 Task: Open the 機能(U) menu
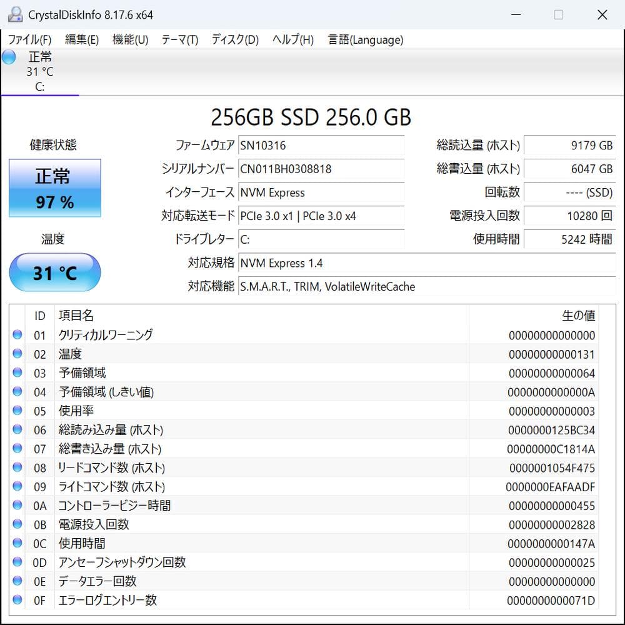pyautogui.click(x=129, y=39)
